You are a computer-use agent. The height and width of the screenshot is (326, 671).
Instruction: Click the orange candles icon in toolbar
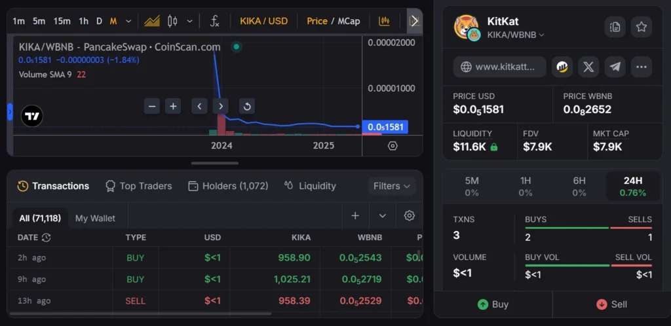384,21
